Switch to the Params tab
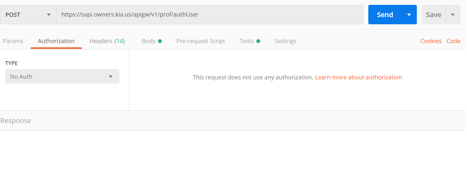Image resolution: width=467 pixels, height=172 pixels. point(13,41)
